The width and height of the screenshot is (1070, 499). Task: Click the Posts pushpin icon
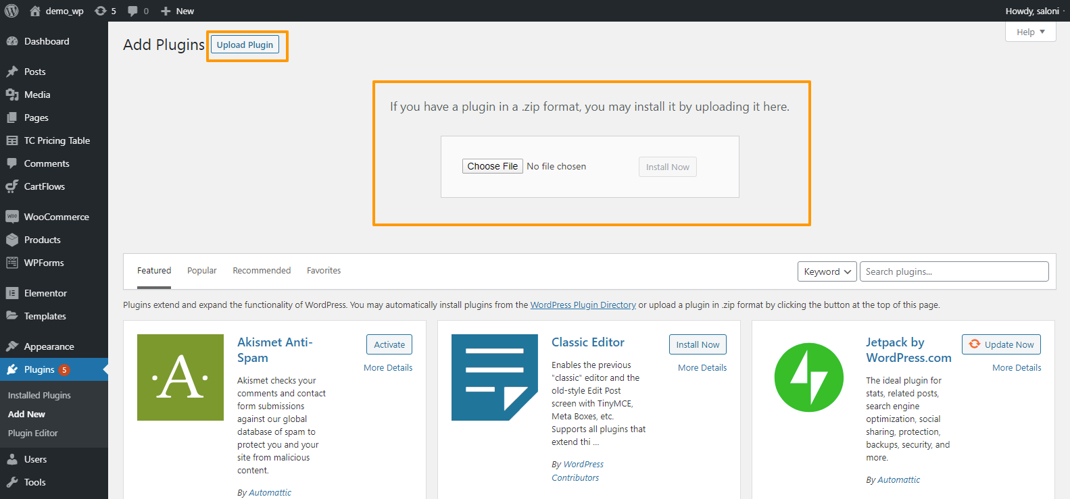12,72
